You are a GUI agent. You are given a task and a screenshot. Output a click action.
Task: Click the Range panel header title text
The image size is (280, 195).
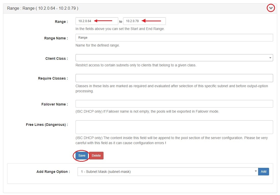(x=43, y=8)
